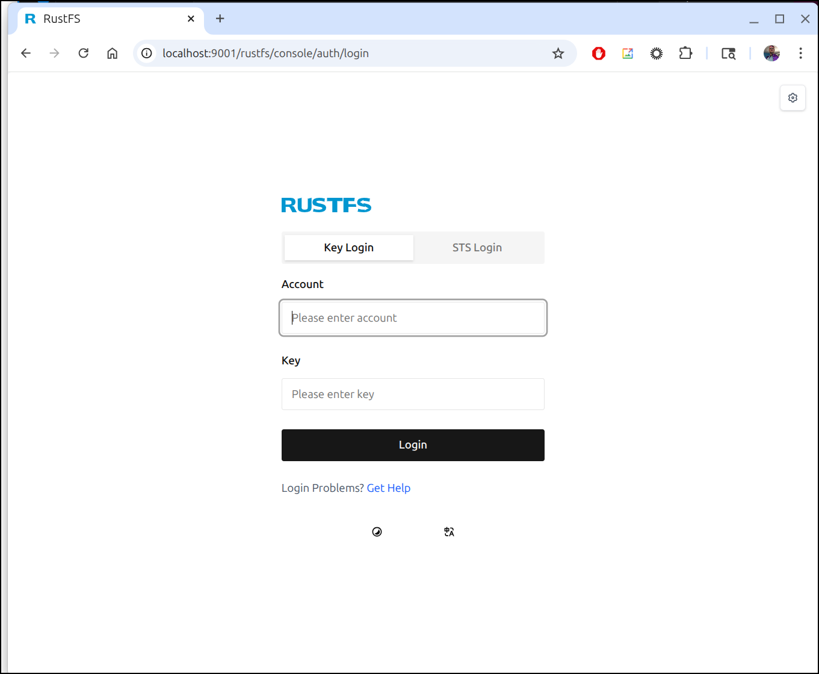Click the user profile avatar
Screen dimensions: 819x674
click(771, 54)
